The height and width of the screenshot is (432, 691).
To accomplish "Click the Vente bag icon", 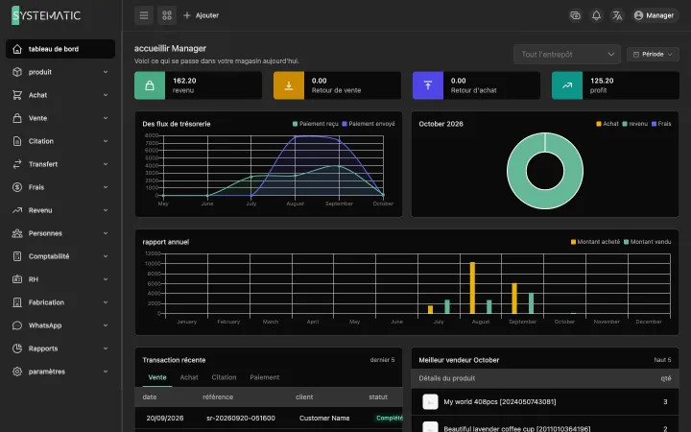I will point(17,118).
